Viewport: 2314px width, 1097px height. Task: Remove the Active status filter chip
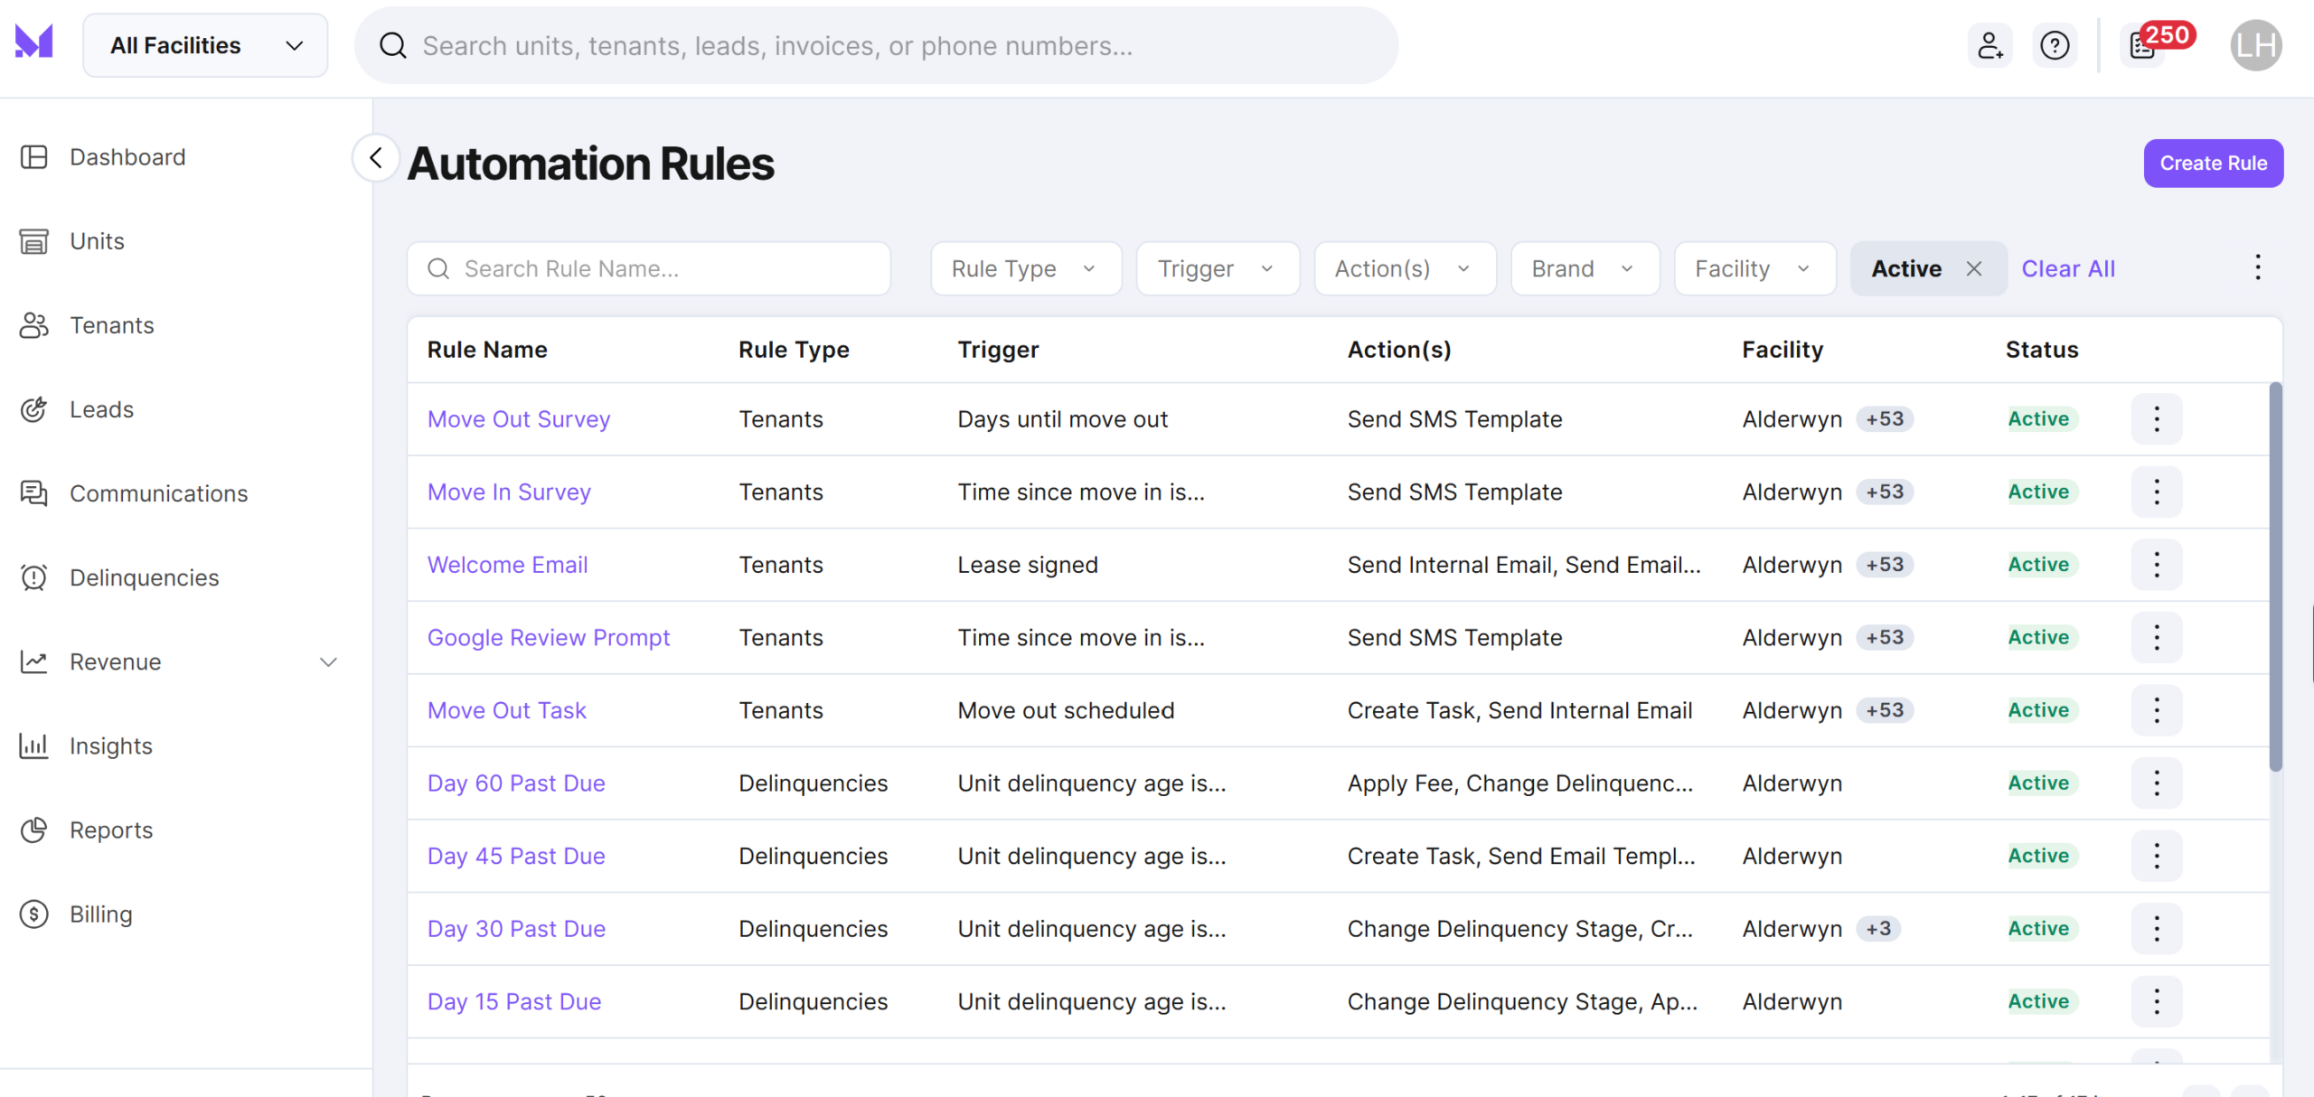tap(1974, 269)
